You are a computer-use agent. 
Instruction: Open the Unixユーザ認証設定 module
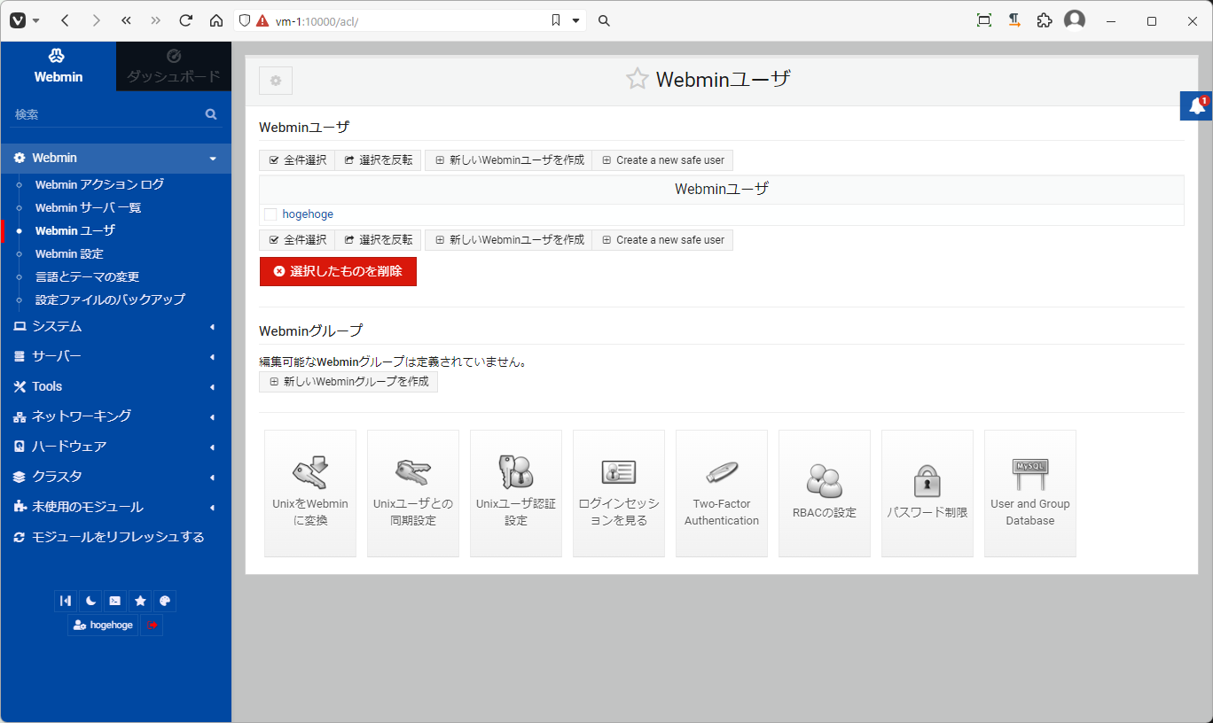516,494
